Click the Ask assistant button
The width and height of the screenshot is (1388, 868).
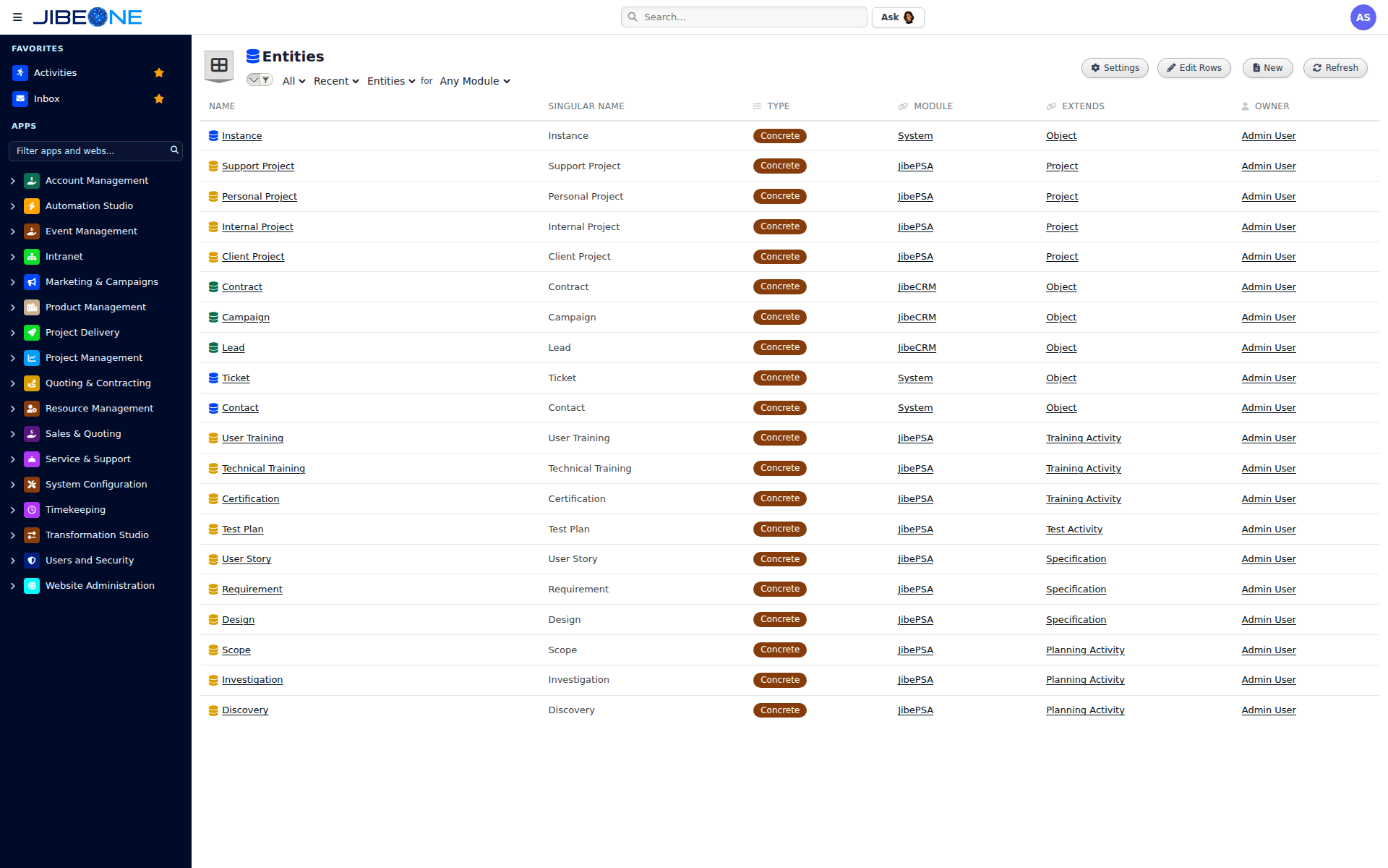898,17
